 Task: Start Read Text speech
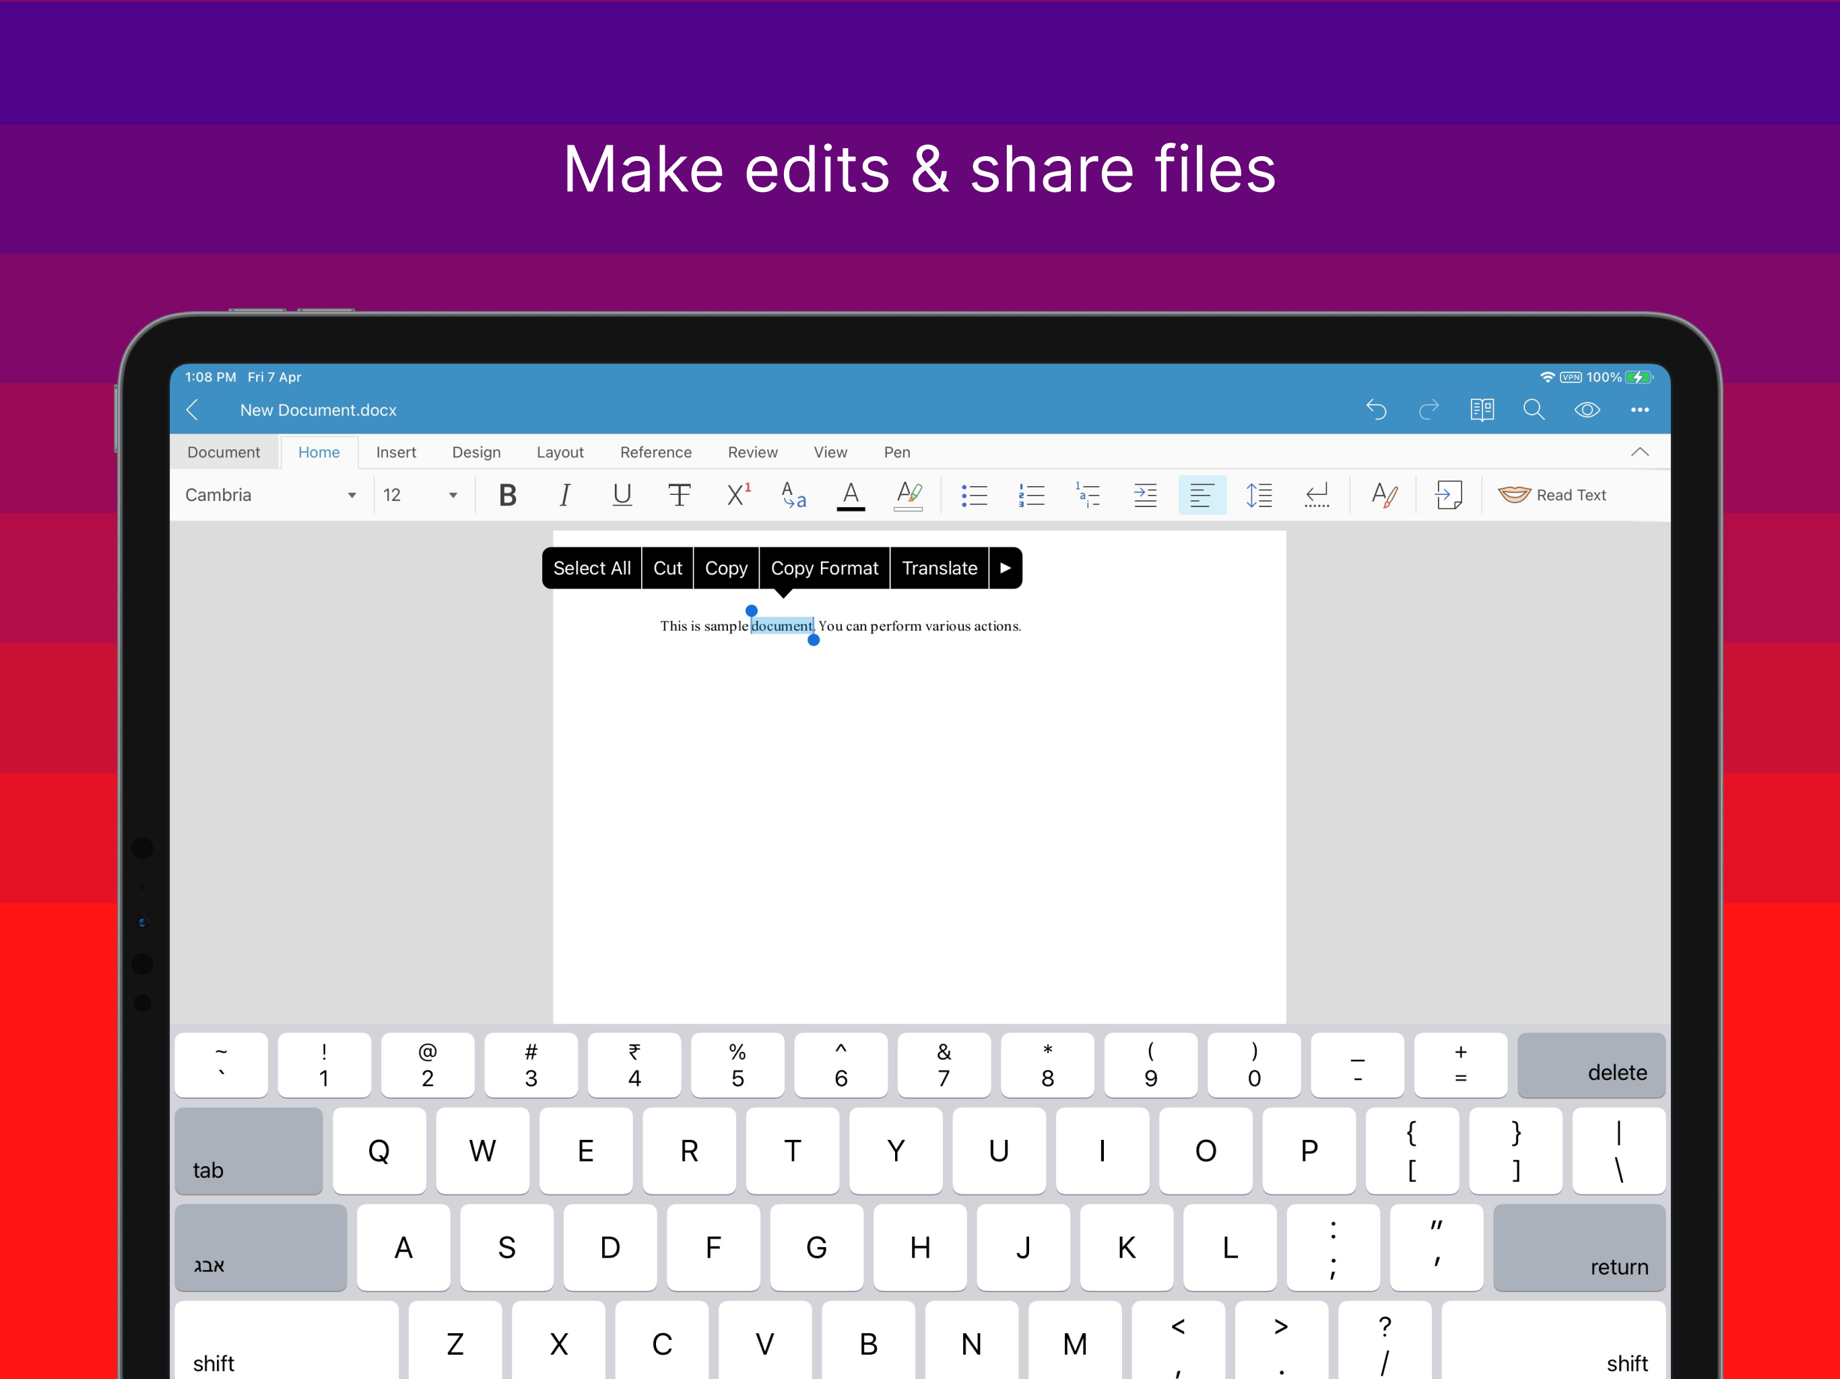(1552, 495)
